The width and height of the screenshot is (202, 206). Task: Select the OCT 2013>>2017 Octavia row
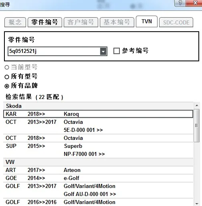click(98, 126)
